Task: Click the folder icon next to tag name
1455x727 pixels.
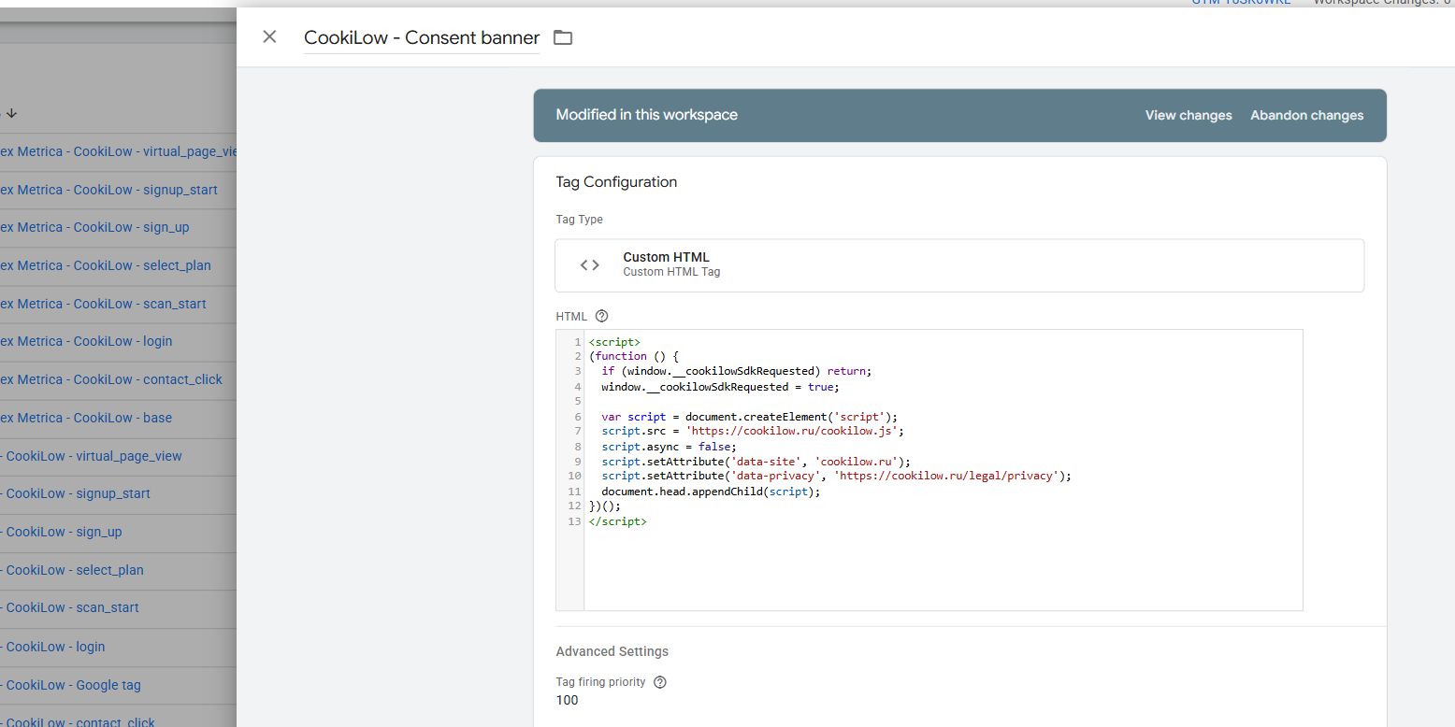Action: [562, 37]
